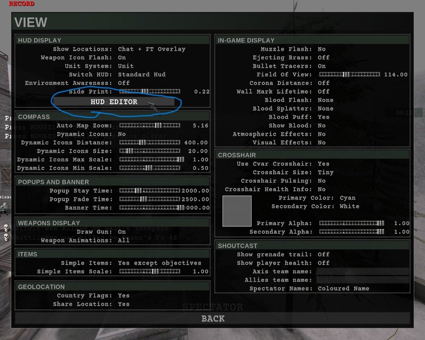Screen dimensions: 425x340
Task: Toggle Draw Gun On
Action: coord(122,232)
